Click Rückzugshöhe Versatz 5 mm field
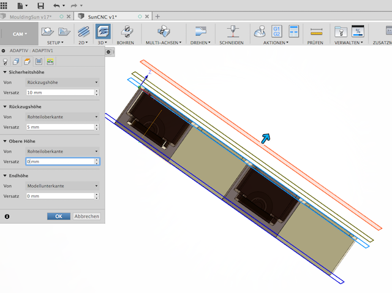This screenshot has width=392, height=293. pos(60,127)
